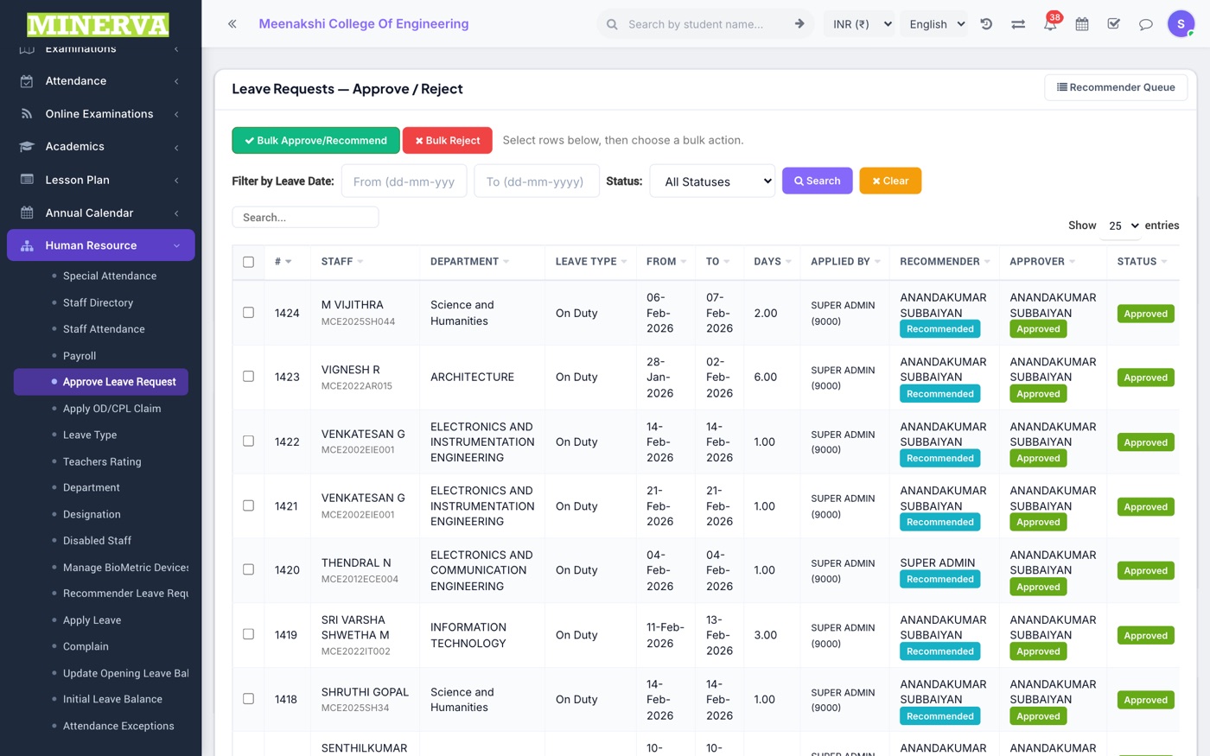Open Apply OD/CPL Claim submenu item
The width and height of the screenshot is (1210, 756).
[x=111, y=409]
